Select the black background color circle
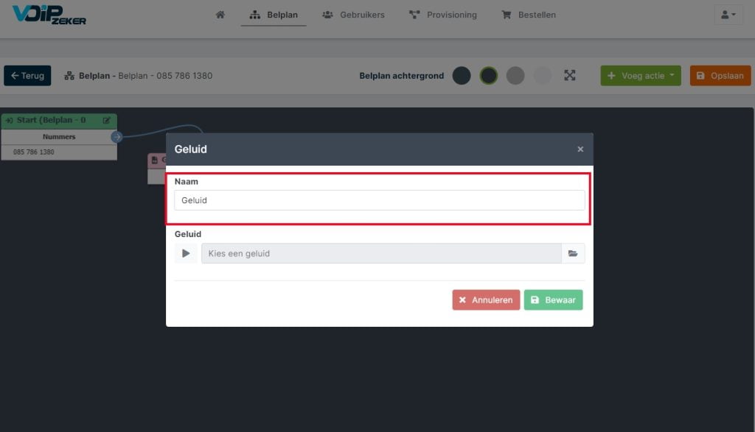Screen dimensions: 755x432 pyautogui.click(x=488, y=76)
